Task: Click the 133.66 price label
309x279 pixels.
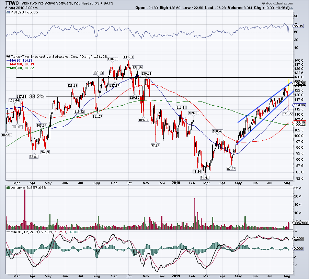Action: point(137,67)
